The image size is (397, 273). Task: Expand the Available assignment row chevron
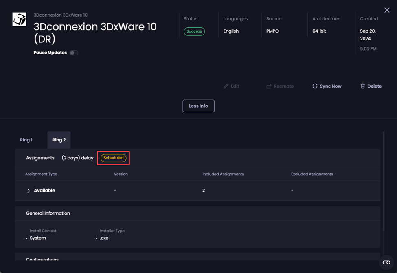[x=29, y=191]
